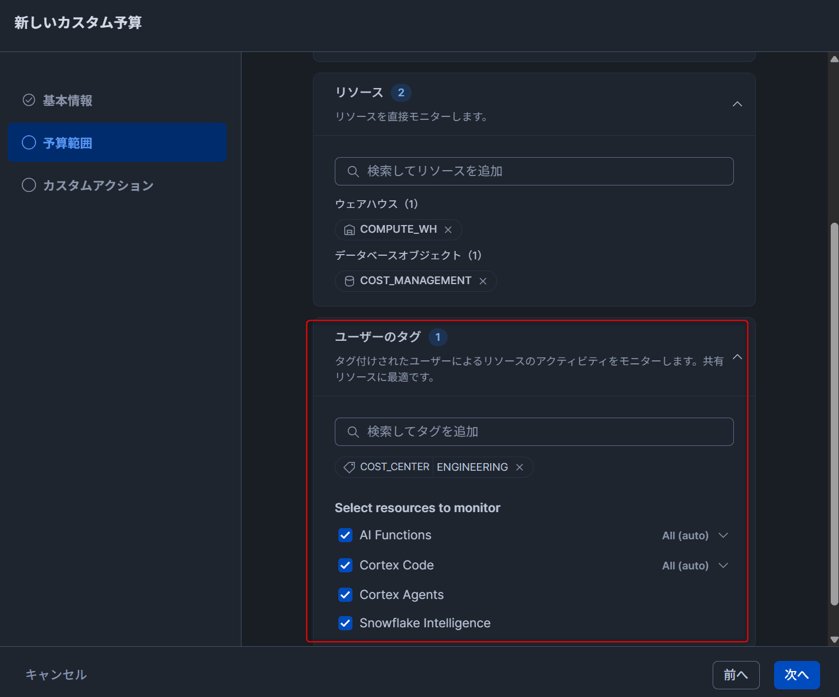839x697 pixels.
Task: Collapse the ユーザーのタグ section
Action: (737, 357)
